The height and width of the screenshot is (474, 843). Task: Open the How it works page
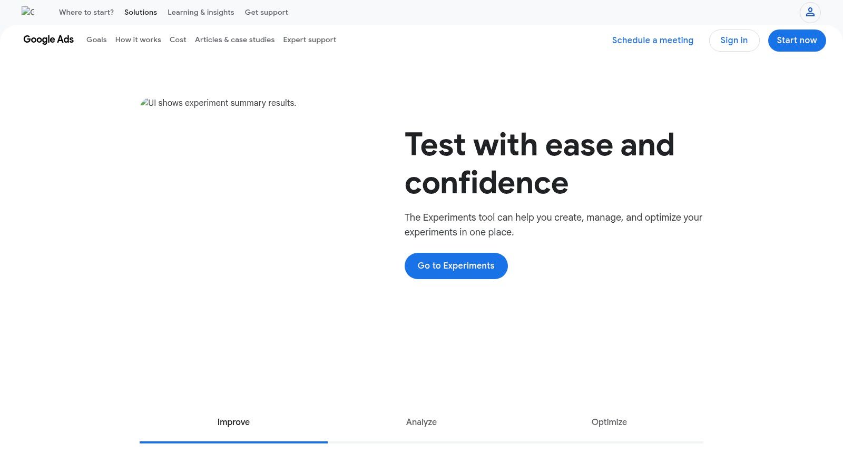coord(138,40)
